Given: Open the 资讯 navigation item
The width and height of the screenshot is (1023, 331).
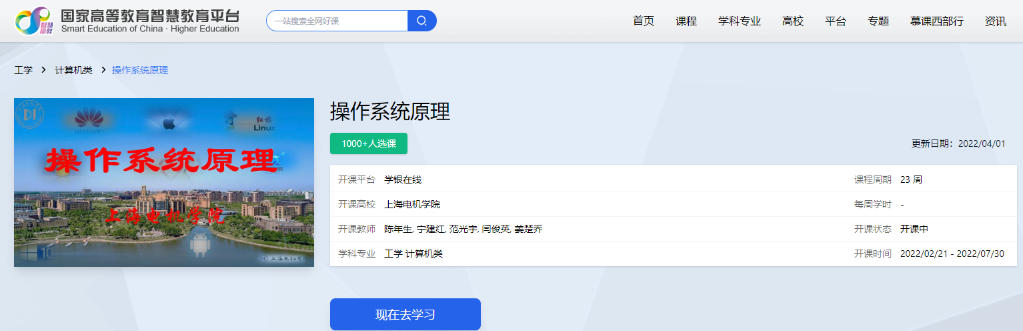Looking at the screenshot, I should [996, 21].
